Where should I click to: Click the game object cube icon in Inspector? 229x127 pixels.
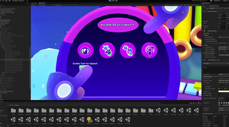[204, 6]
